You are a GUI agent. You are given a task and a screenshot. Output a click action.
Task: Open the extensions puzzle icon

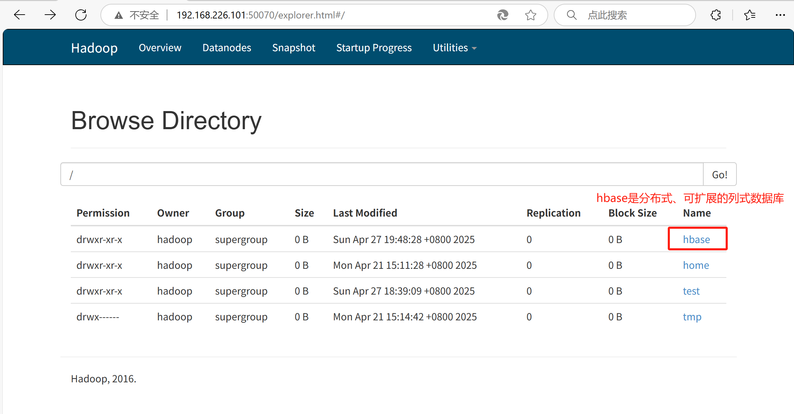(x=716, y=15)
